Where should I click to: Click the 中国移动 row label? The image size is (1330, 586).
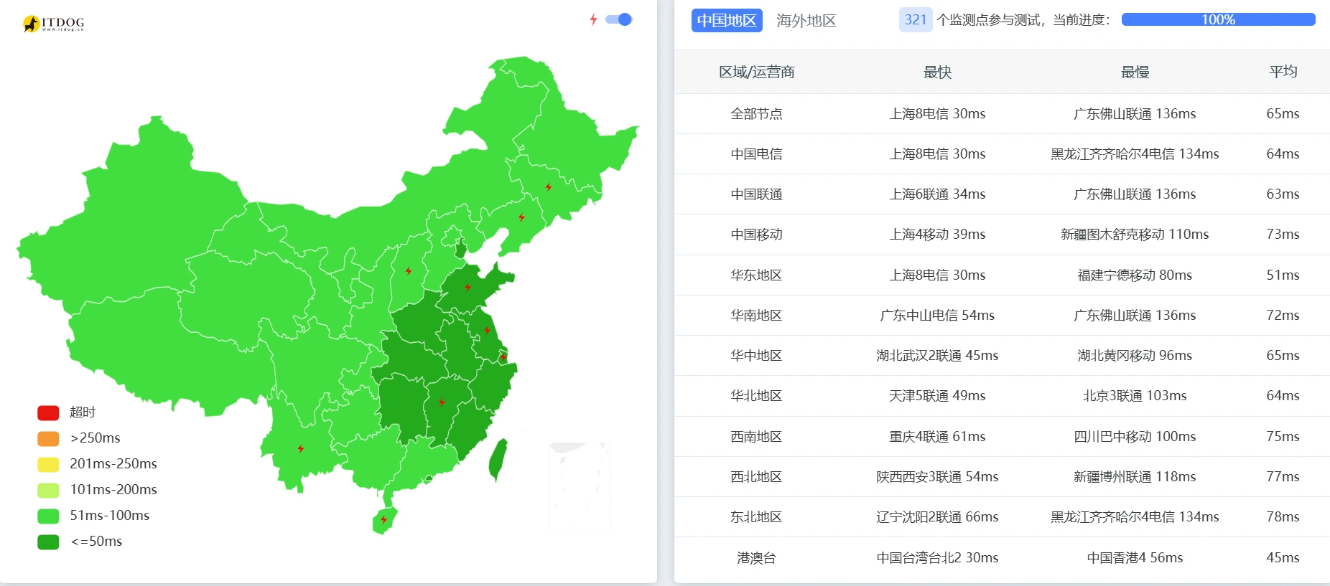757,235
